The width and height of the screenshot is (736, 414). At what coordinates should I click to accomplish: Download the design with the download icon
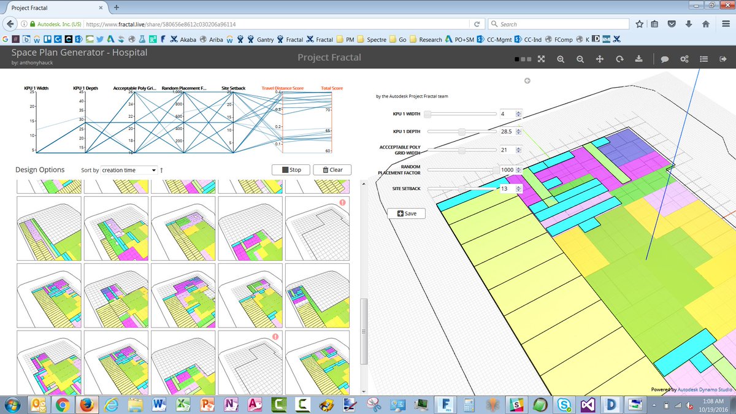[638, 59]
